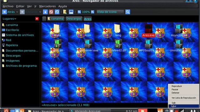Zoom out with the left magnifier icon
Image resolution: width=200 pixels, height=112 pixels.
[x=79, y=12]
